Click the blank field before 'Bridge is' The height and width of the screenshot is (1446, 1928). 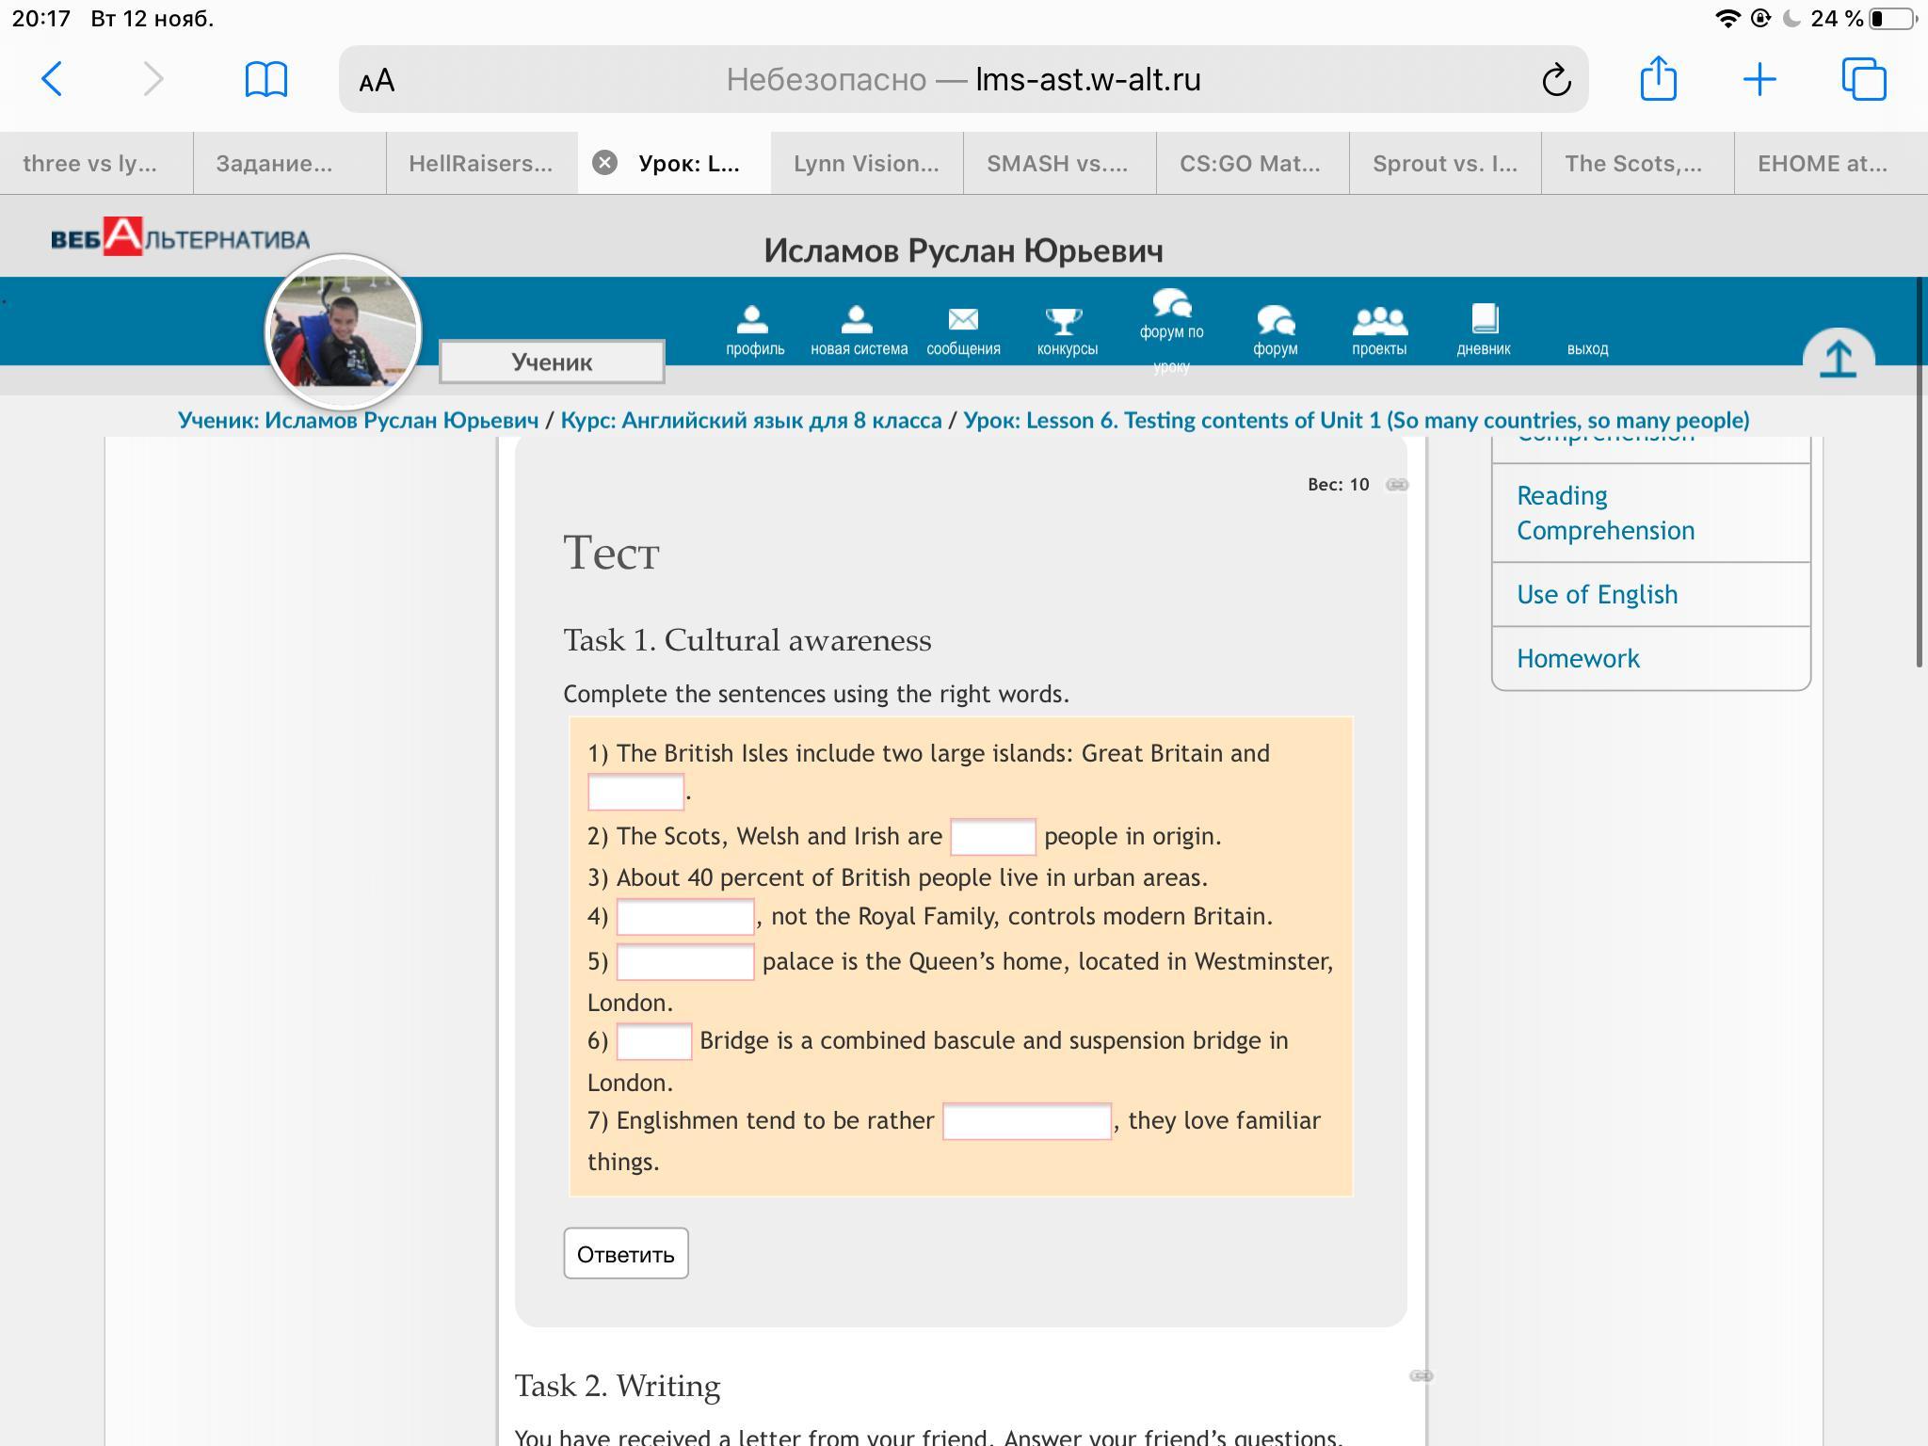pyautogui.click(x=653, y=1042)
